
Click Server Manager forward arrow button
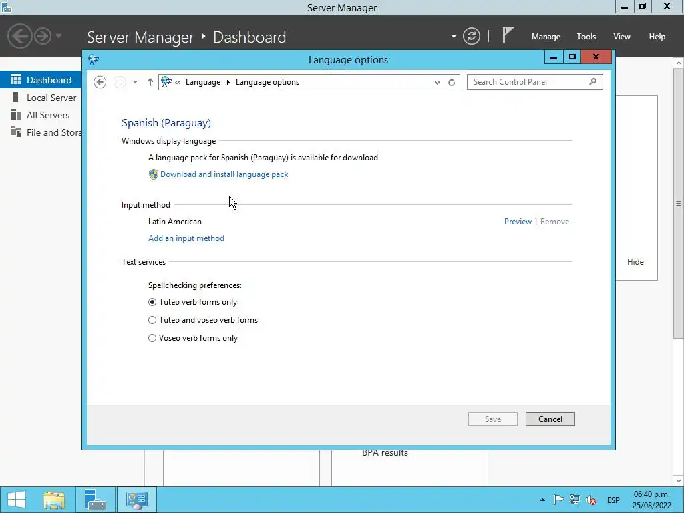pos(43,36)
